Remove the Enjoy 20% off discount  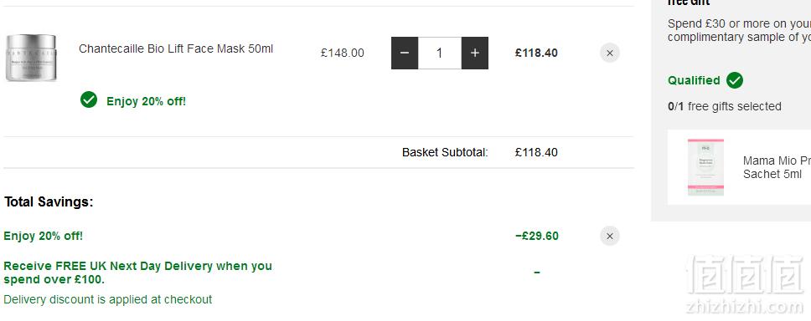610,236
